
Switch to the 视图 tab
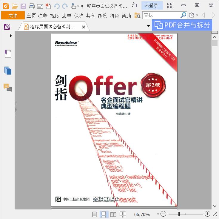(55, 16)
